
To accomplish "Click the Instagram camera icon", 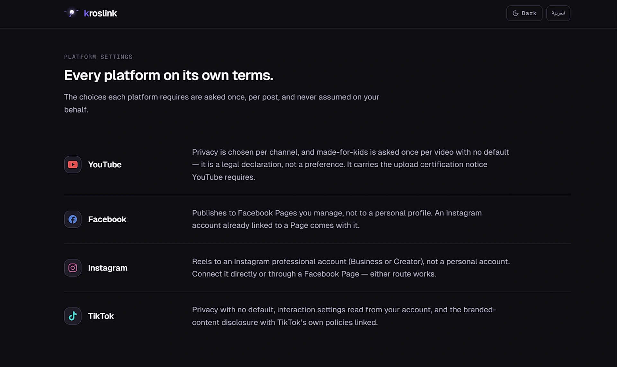I will click(73, 268).
